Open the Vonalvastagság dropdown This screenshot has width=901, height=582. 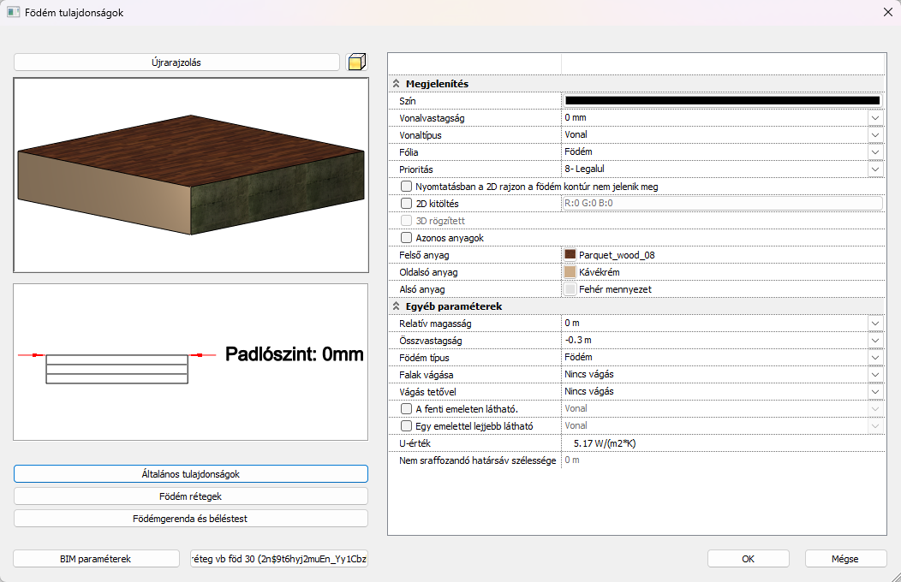[x=874, y=118]
